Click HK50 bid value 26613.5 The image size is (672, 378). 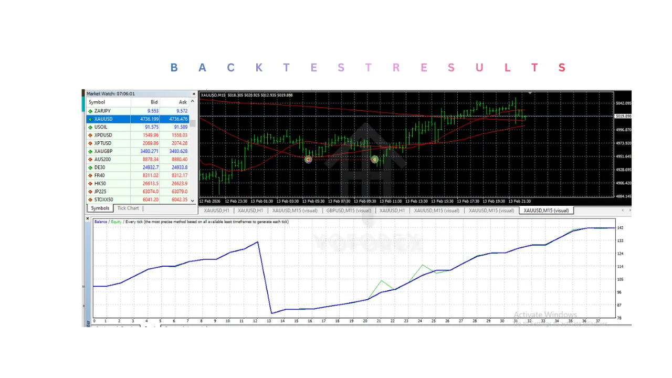(x=150, y=184)
